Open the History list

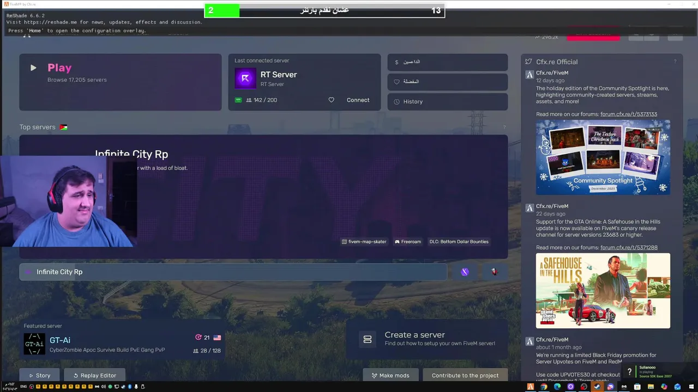coord(448,102)
